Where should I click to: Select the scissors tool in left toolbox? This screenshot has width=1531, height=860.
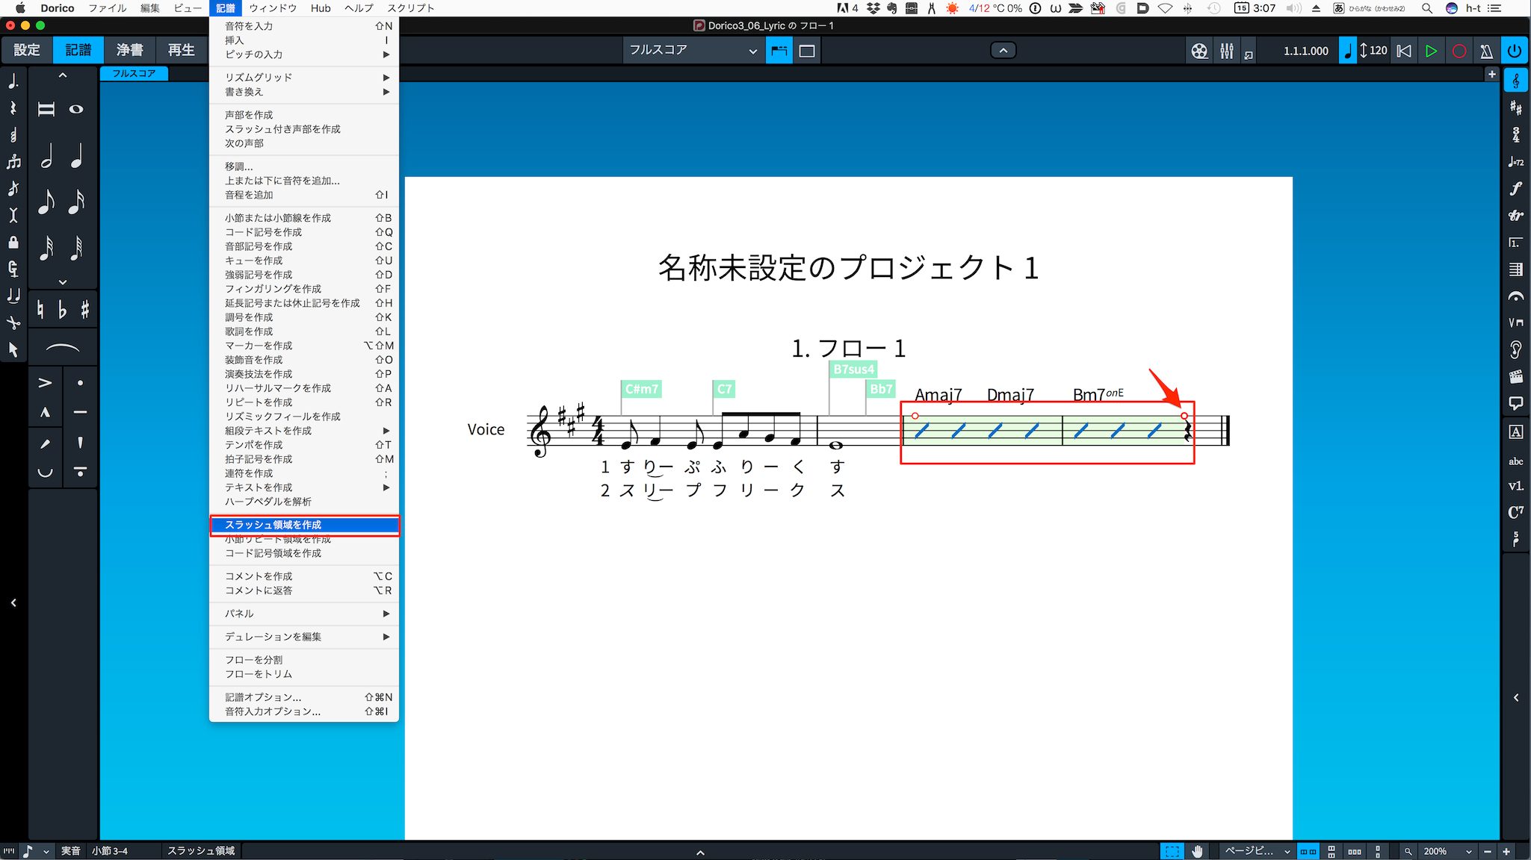[13, 322]
